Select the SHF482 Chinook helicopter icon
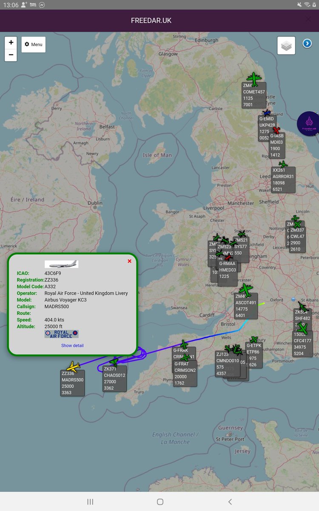Viewport: 319px width, 511px height. pyautogui.click(x=302, y=307)
